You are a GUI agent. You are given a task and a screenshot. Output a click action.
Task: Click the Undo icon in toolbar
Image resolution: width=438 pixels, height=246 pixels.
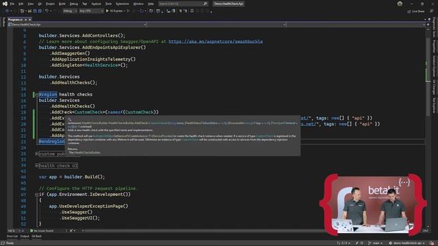point(47,11)
